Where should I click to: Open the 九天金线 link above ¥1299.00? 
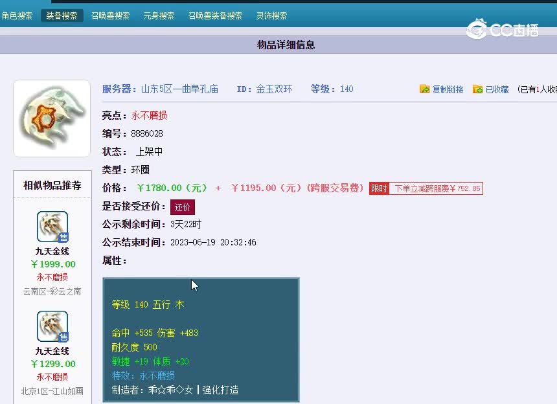tap(52, 351)
